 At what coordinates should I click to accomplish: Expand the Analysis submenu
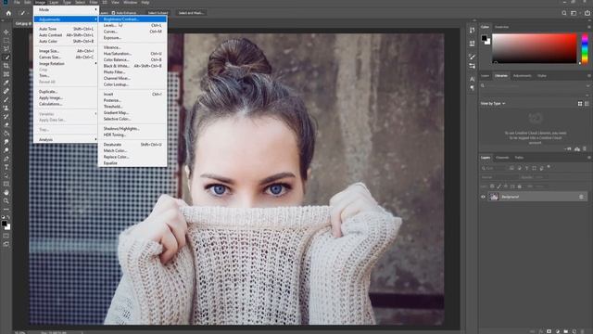tap(66, 140)
